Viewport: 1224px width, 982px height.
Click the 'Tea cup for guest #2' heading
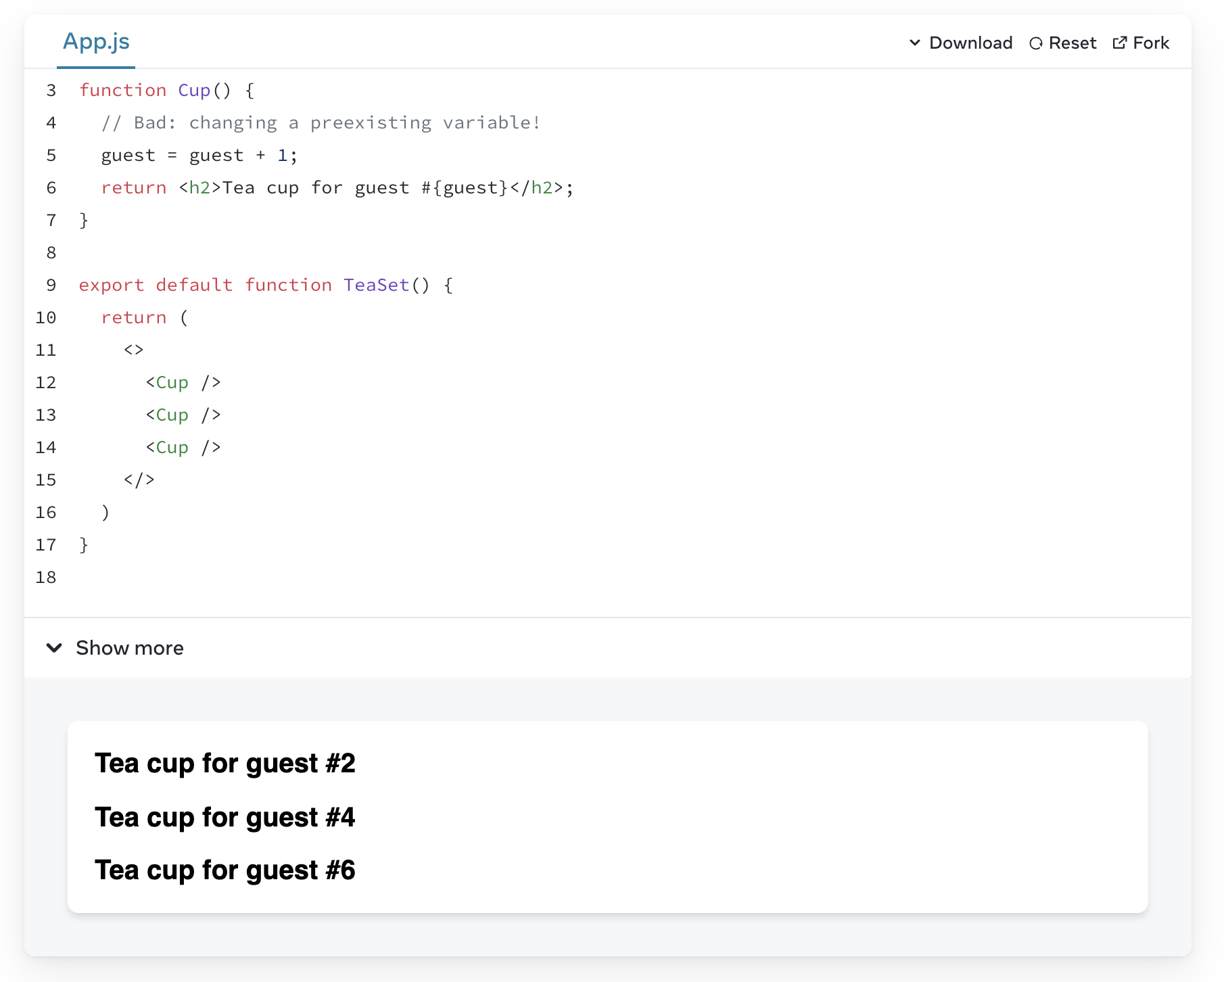click(x=225, y=764)
